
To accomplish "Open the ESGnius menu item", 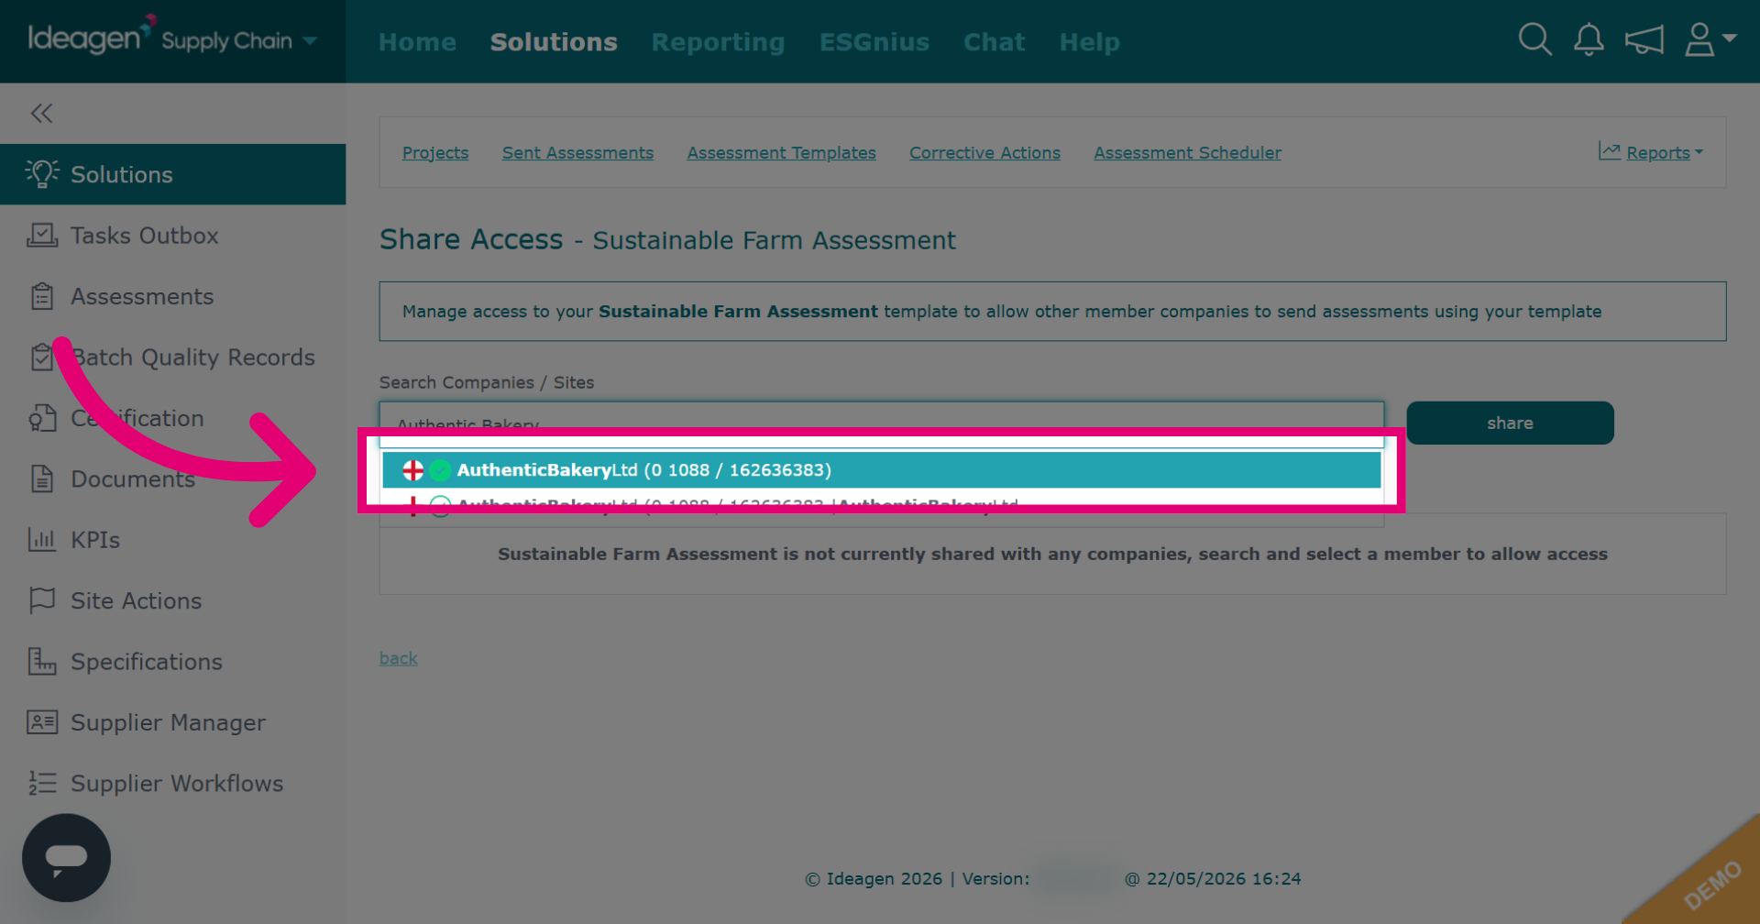I will pos(874,42).
